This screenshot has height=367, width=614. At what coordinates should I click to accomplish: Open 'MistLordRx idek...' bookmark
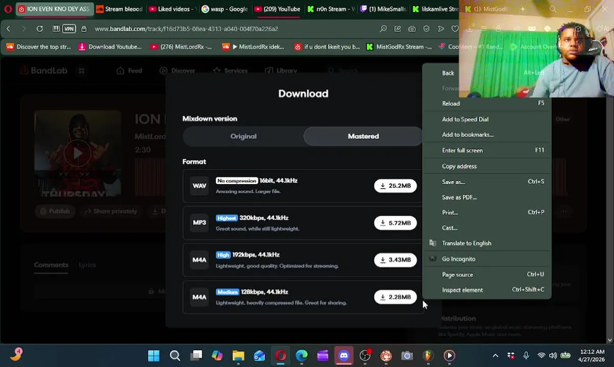coord(253,47)
